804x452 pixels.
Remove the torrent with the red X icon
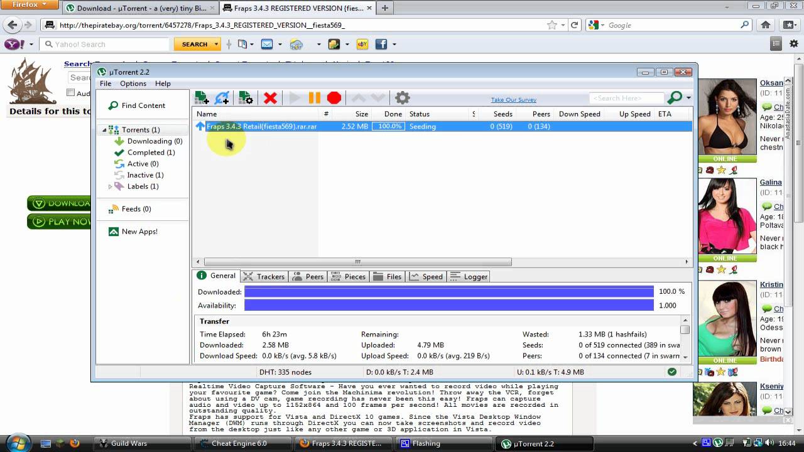pos(270,98)
